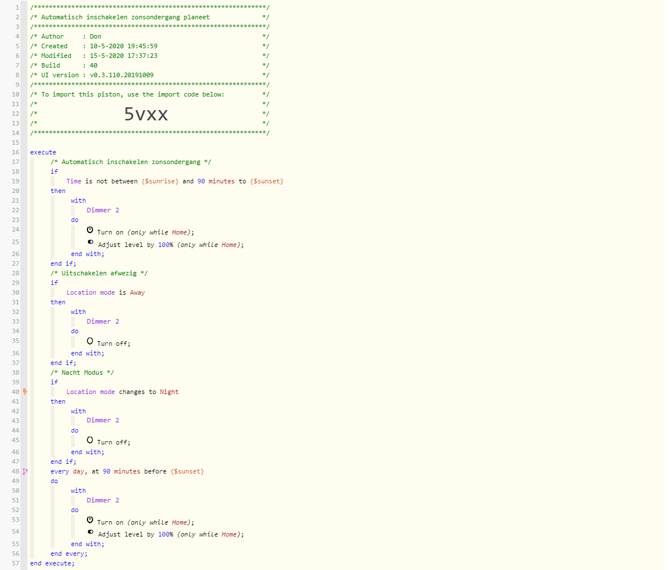Click 'end if;' on line 27

pyautogui.click(x=63, y=263)
